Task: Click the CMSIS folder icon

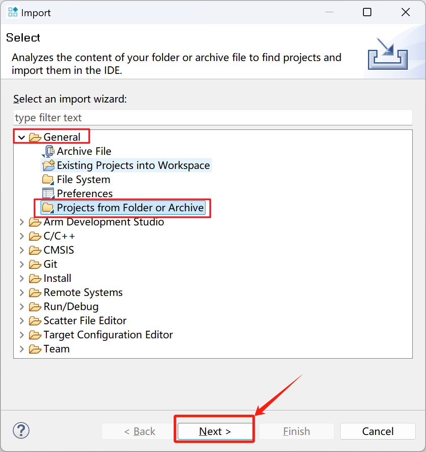Action: click(x=35, y=250)
